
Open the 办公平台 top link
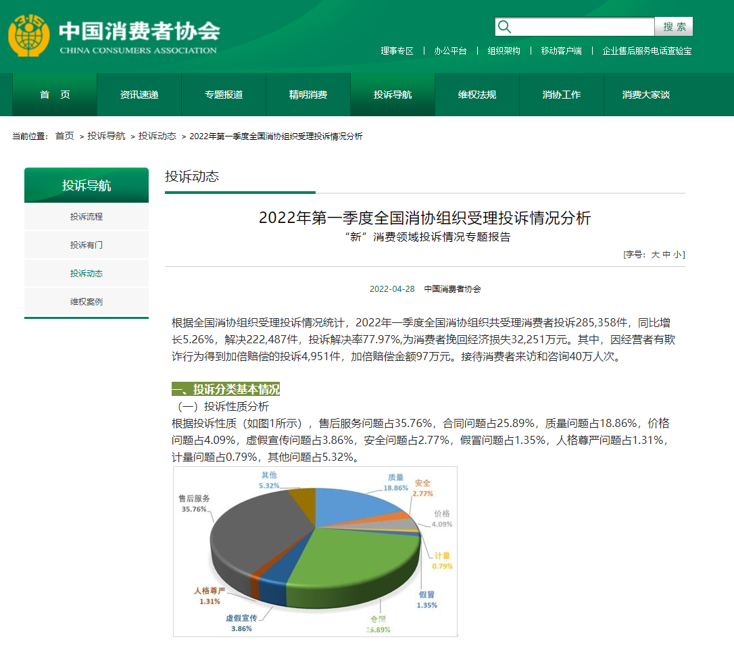[450, 51]
